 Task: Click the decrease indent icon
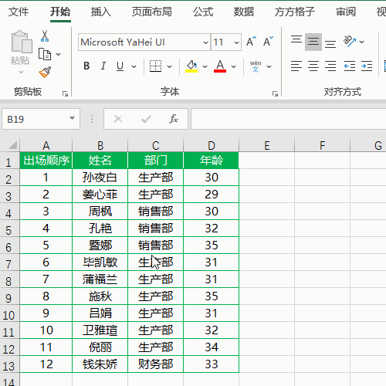coord(350,66)
